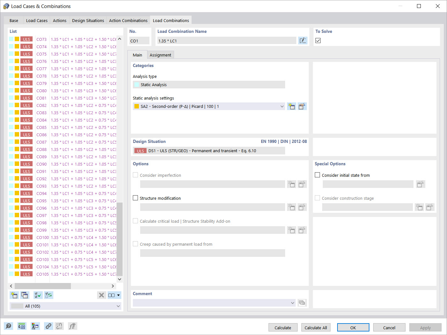Select the Main sub-tab

(x=137, y=55)
